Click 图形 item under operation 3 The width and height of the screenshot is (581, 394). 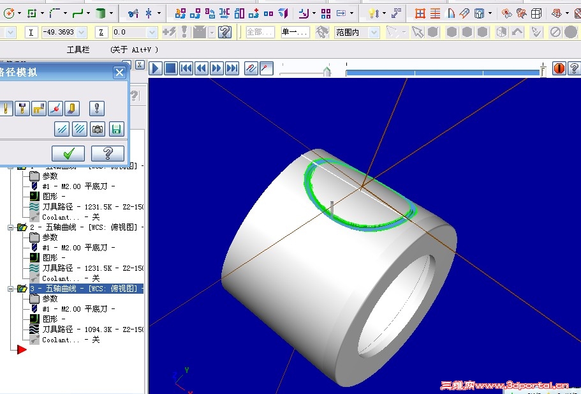tap(47, 319)
